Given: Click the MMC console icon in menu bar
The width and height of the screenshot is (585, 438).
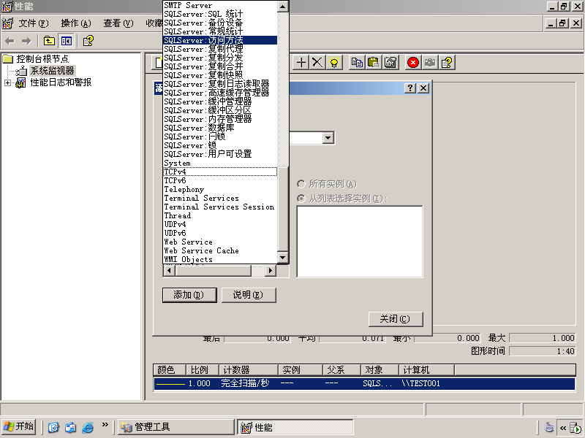Looking at the screenshot, I should click(x=7, y=23).
